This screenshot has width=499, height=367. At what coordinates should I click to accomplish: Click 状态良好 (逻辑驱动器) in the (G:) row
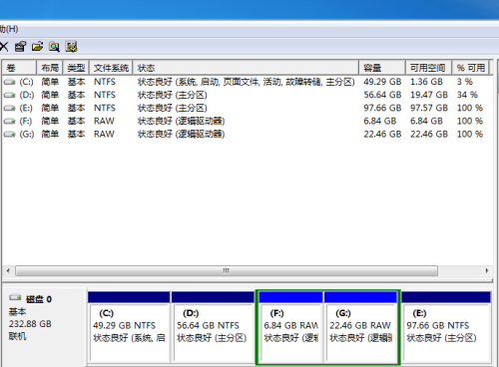click(182, 135)
